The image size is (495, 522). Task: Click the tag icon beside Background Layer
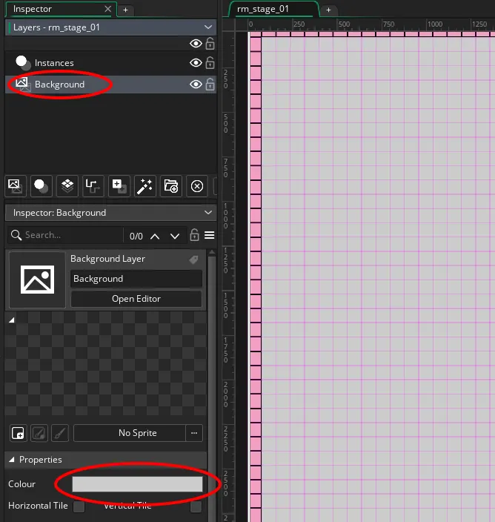tap(193, 260)
